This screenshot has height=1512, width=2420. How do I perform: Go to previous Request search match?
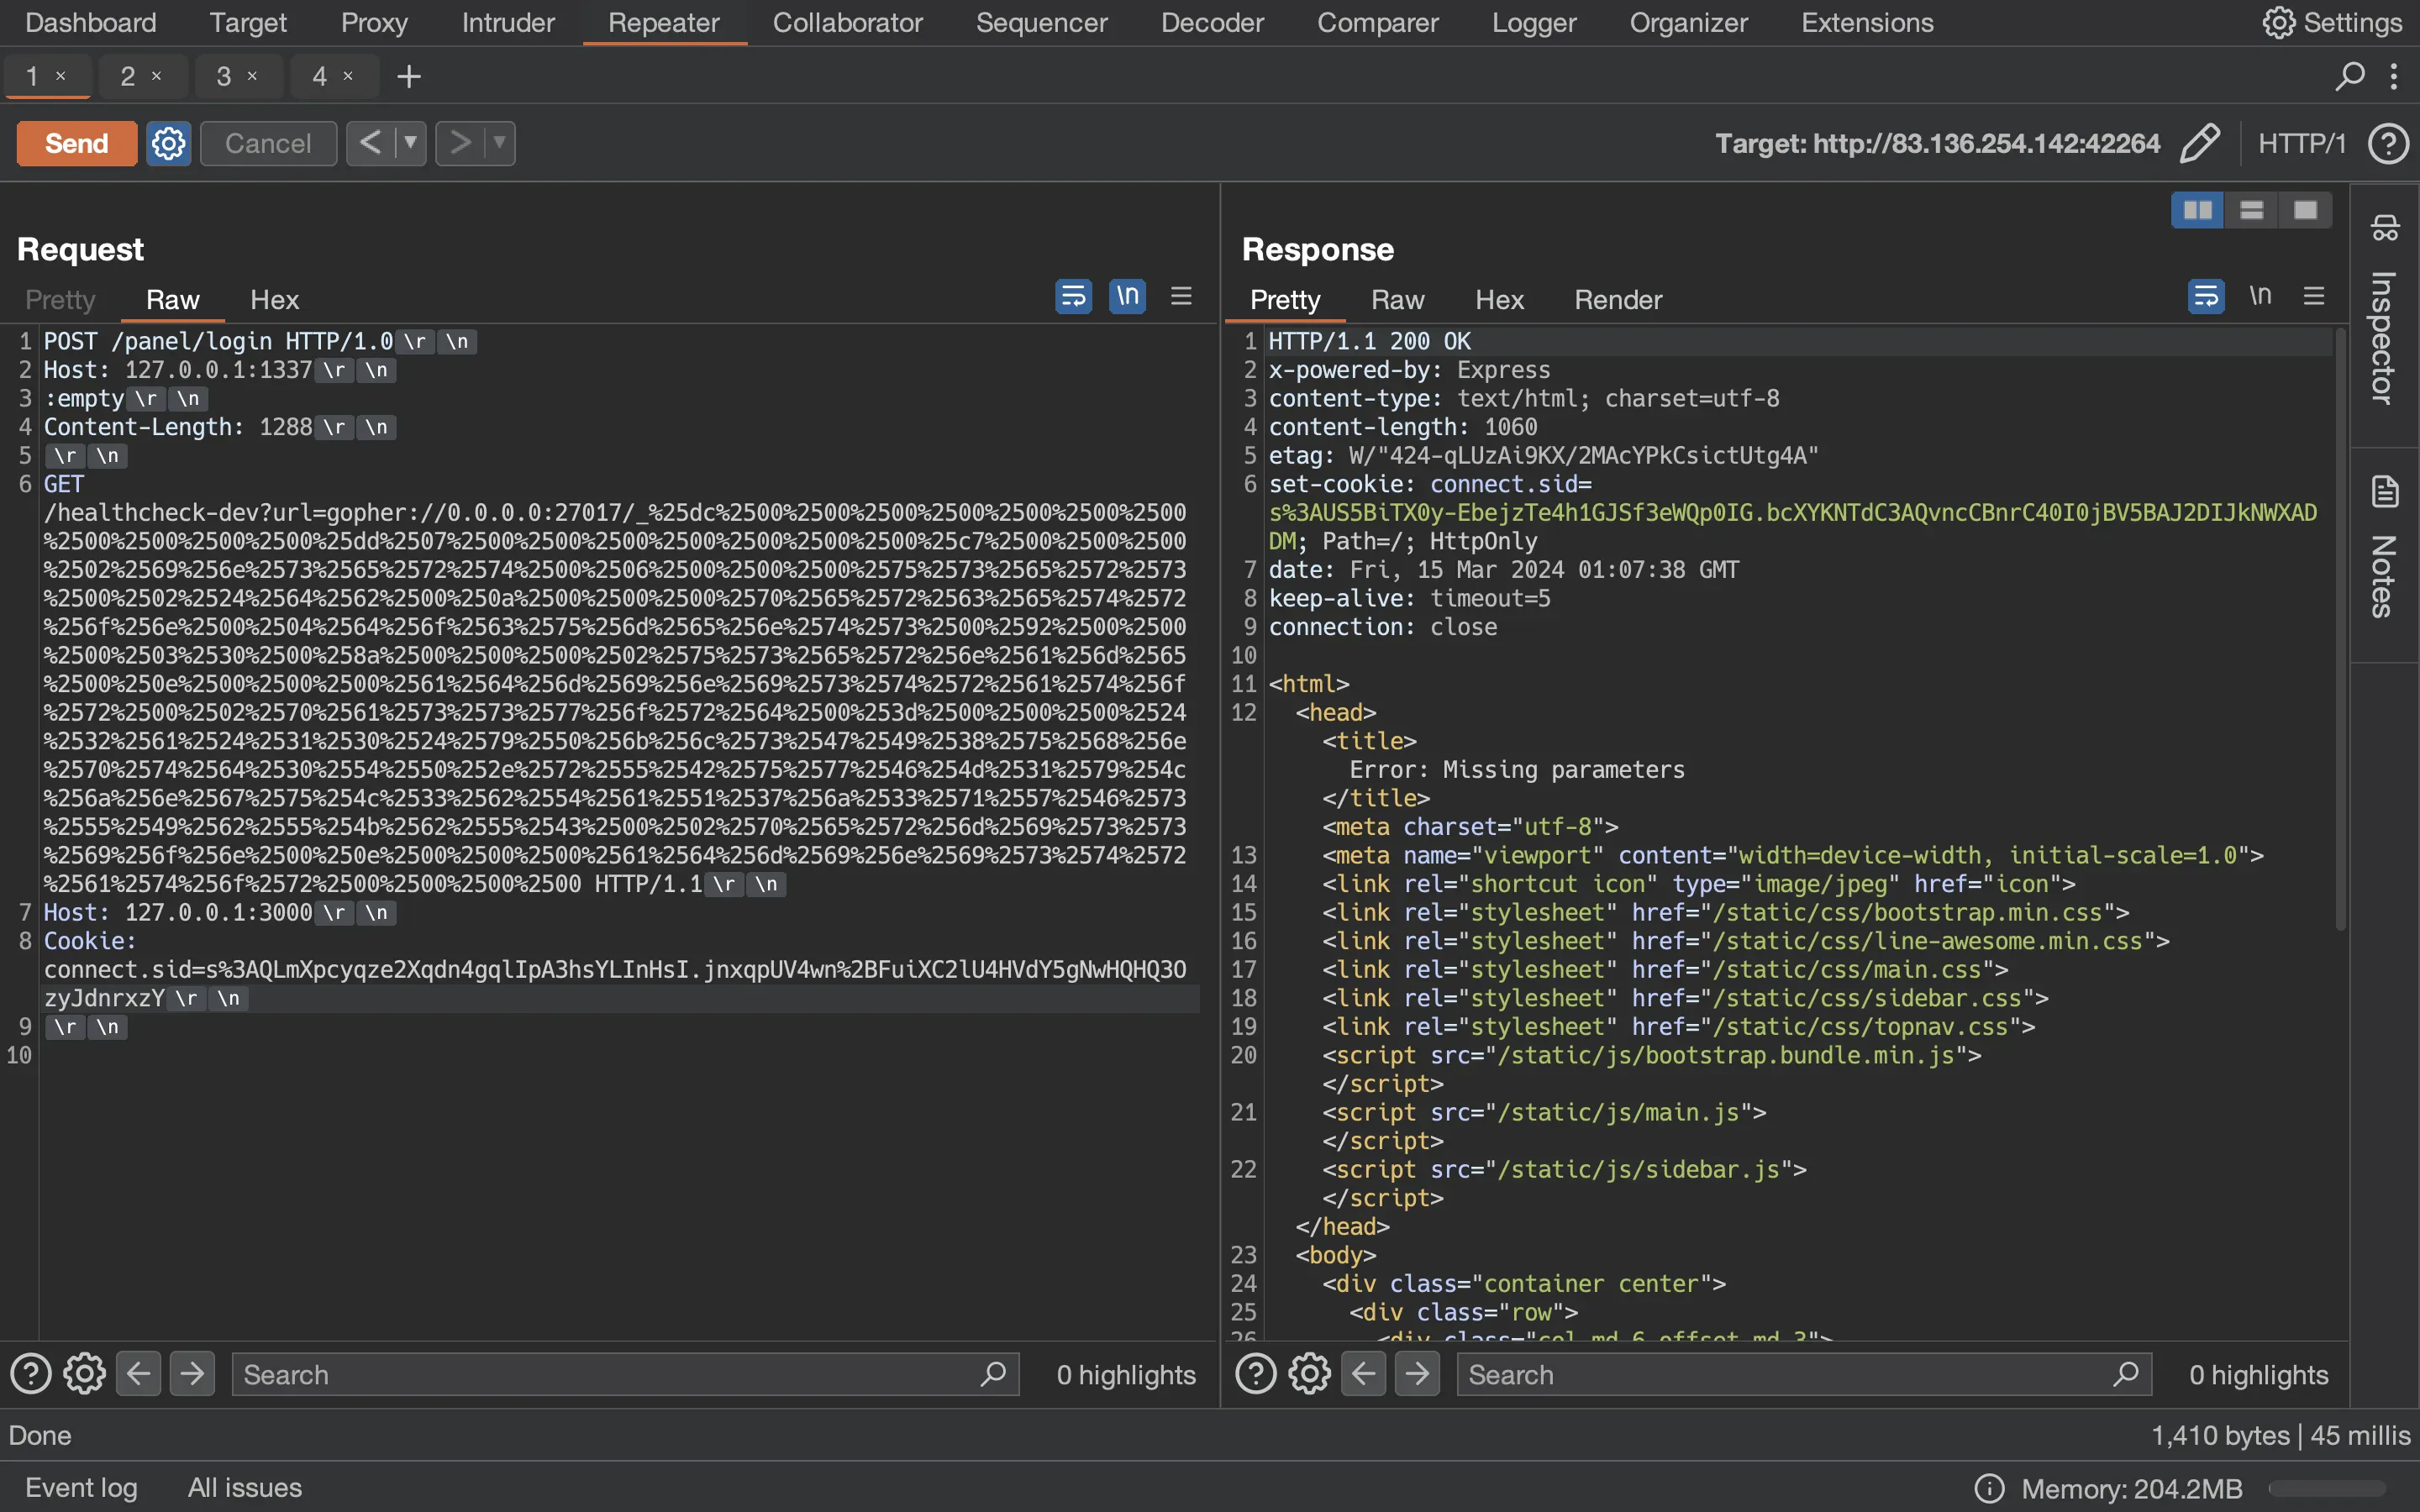coord(139,1374)
